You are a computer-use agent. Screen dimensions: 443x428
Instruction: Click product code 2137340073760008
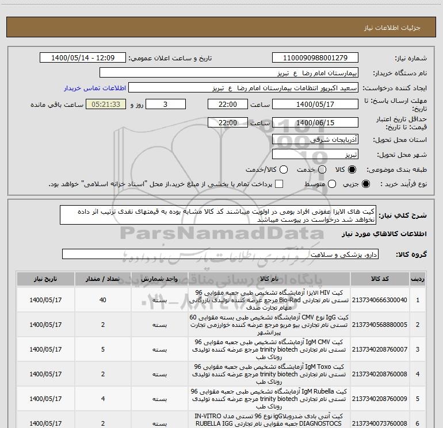click(380, 423)
